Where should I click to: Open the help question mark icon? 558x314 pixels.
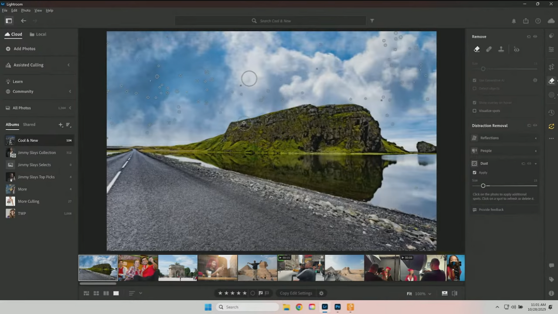pyautogui.click(x=538, y=21)
